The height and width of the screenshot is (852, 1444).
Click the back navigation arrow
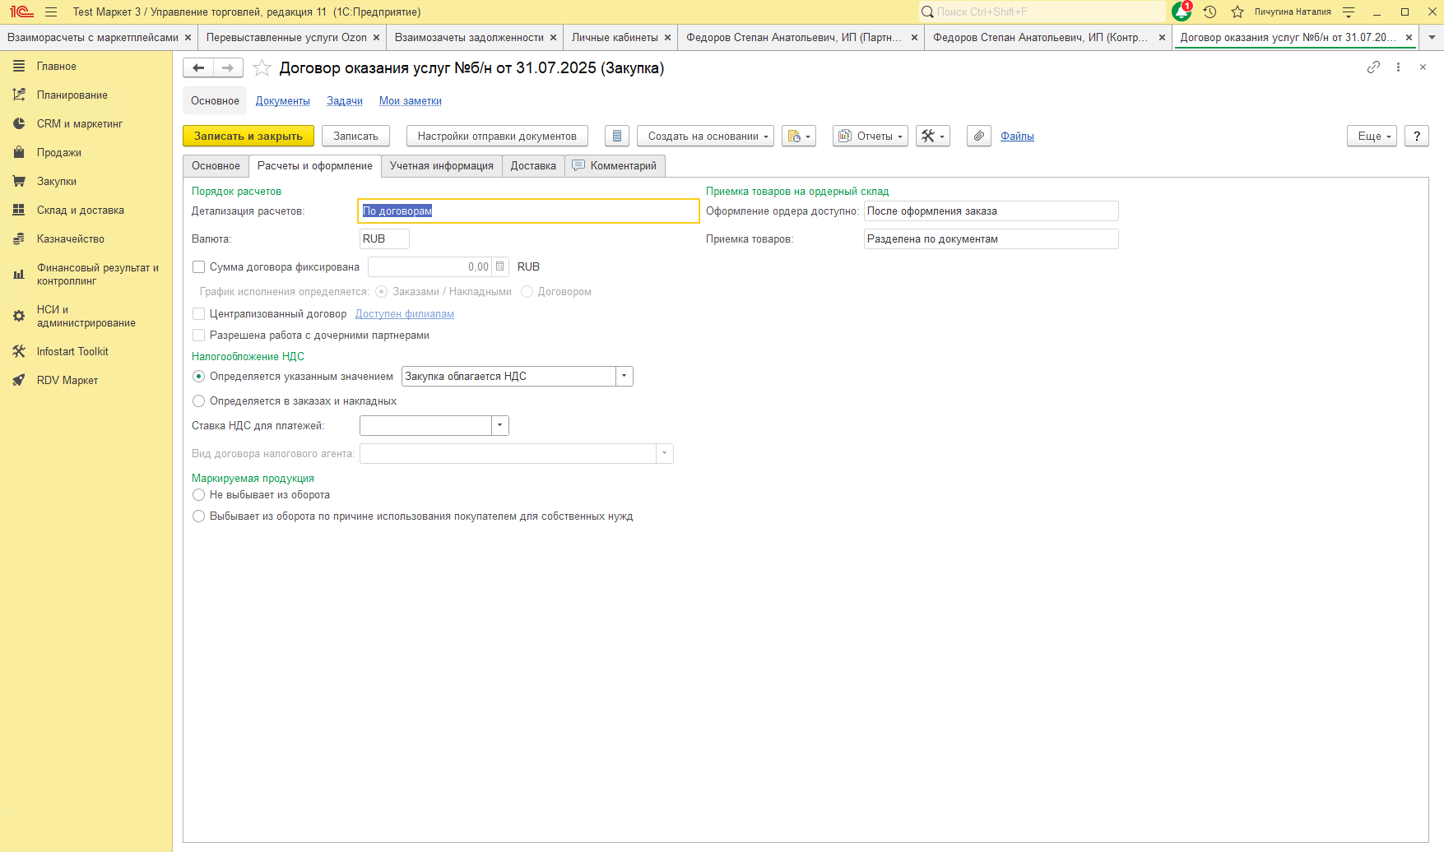198,68
